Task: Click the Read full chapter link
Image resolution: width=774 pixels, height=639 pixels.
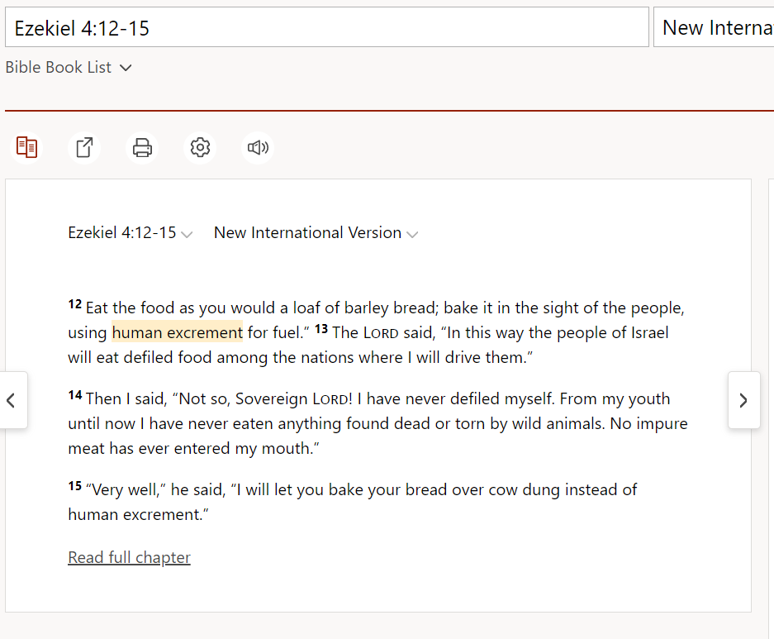Action: point(130,557)
